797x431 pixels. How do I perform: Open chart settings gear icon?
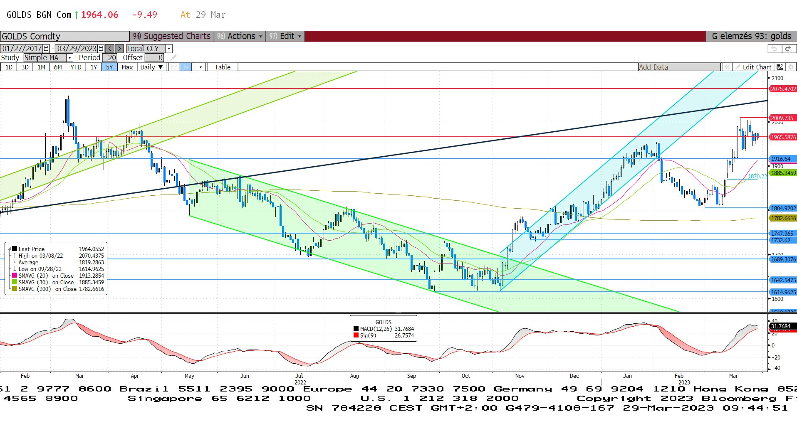791,67
